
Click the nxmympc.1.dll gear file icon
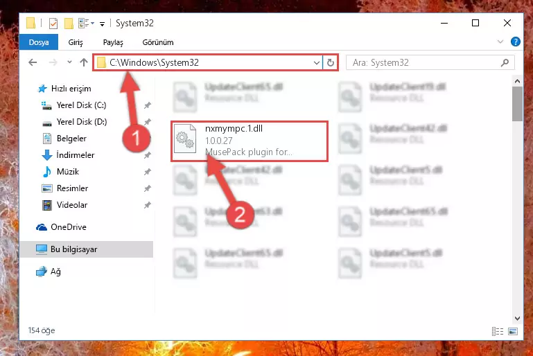click(185, 139)
